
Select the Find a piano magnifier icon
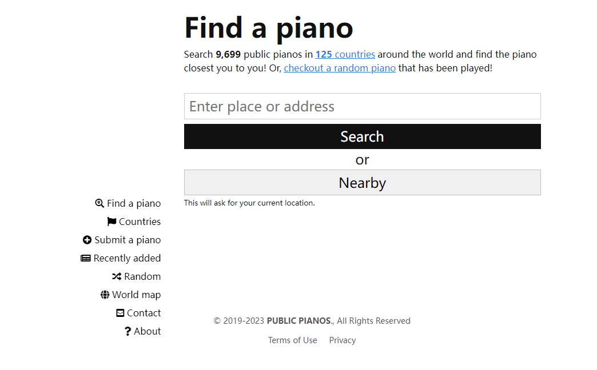tap(99, 203)
